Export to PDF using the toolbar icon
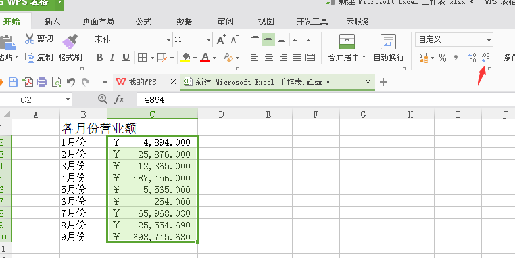Viewport: 515px width, 258px height. (x=28, y=81)
